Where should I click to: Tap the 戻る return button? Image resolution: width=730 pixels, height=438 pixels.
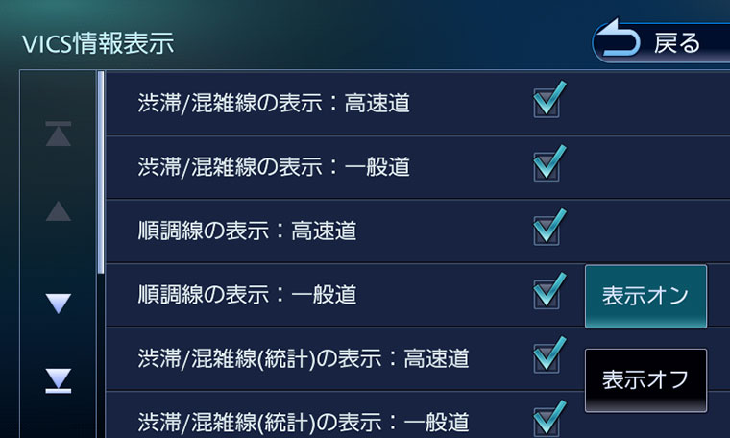[661, 42]
